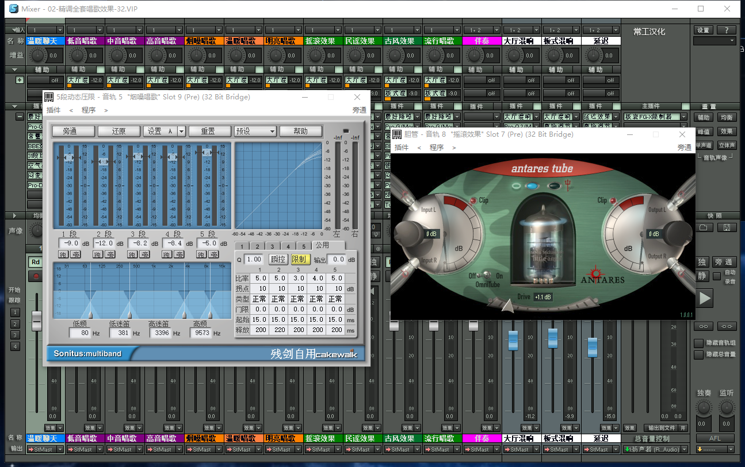Bypass band 1 in the multiband compressor
745x467 pixels.
pyautogui.click(x=75, y=254)
